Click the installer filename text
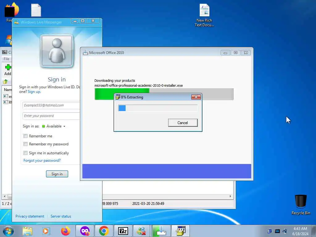The image size is (316, 237). (139, 85)
